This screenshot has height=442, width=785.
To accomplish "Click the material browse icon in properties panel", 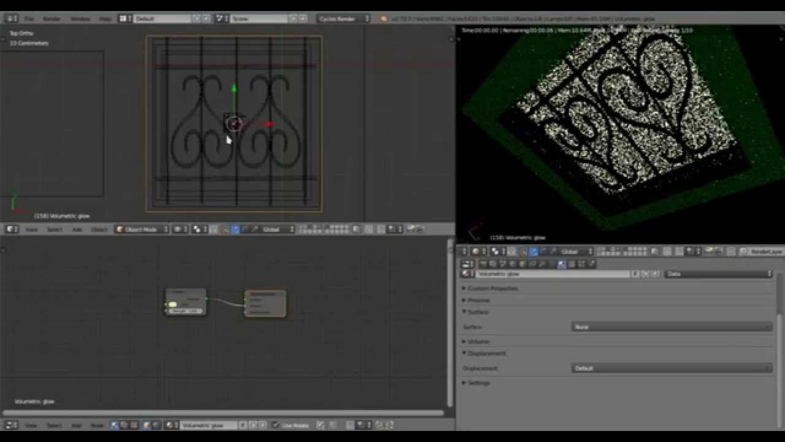I will [467, 274].
